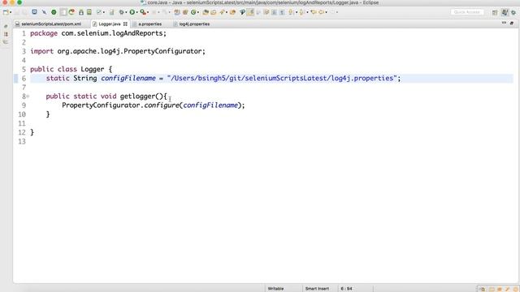Click the blue monitor icon in the toolbar
Viewport: 520px width, 292px height.
[x=34, y=12]
